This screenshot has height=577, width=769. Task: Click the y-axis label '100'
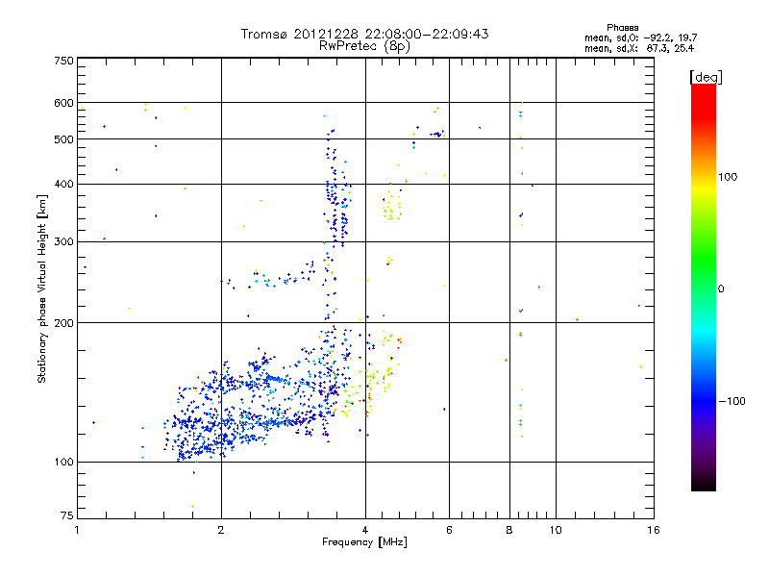tap(63, 462)
